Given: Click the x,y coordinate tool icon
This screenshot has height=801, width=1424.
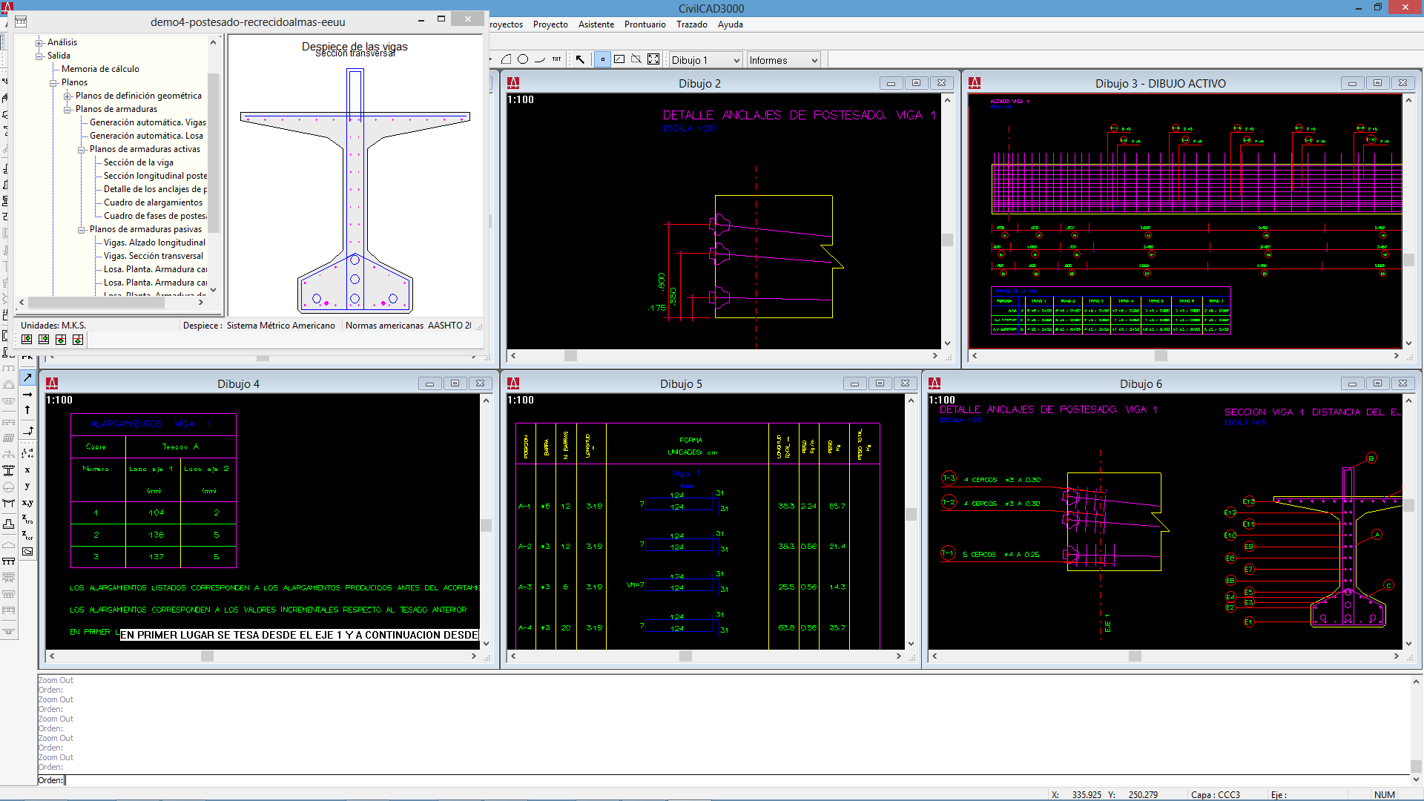Looking at the screenshot, I should tap(27, 503).
